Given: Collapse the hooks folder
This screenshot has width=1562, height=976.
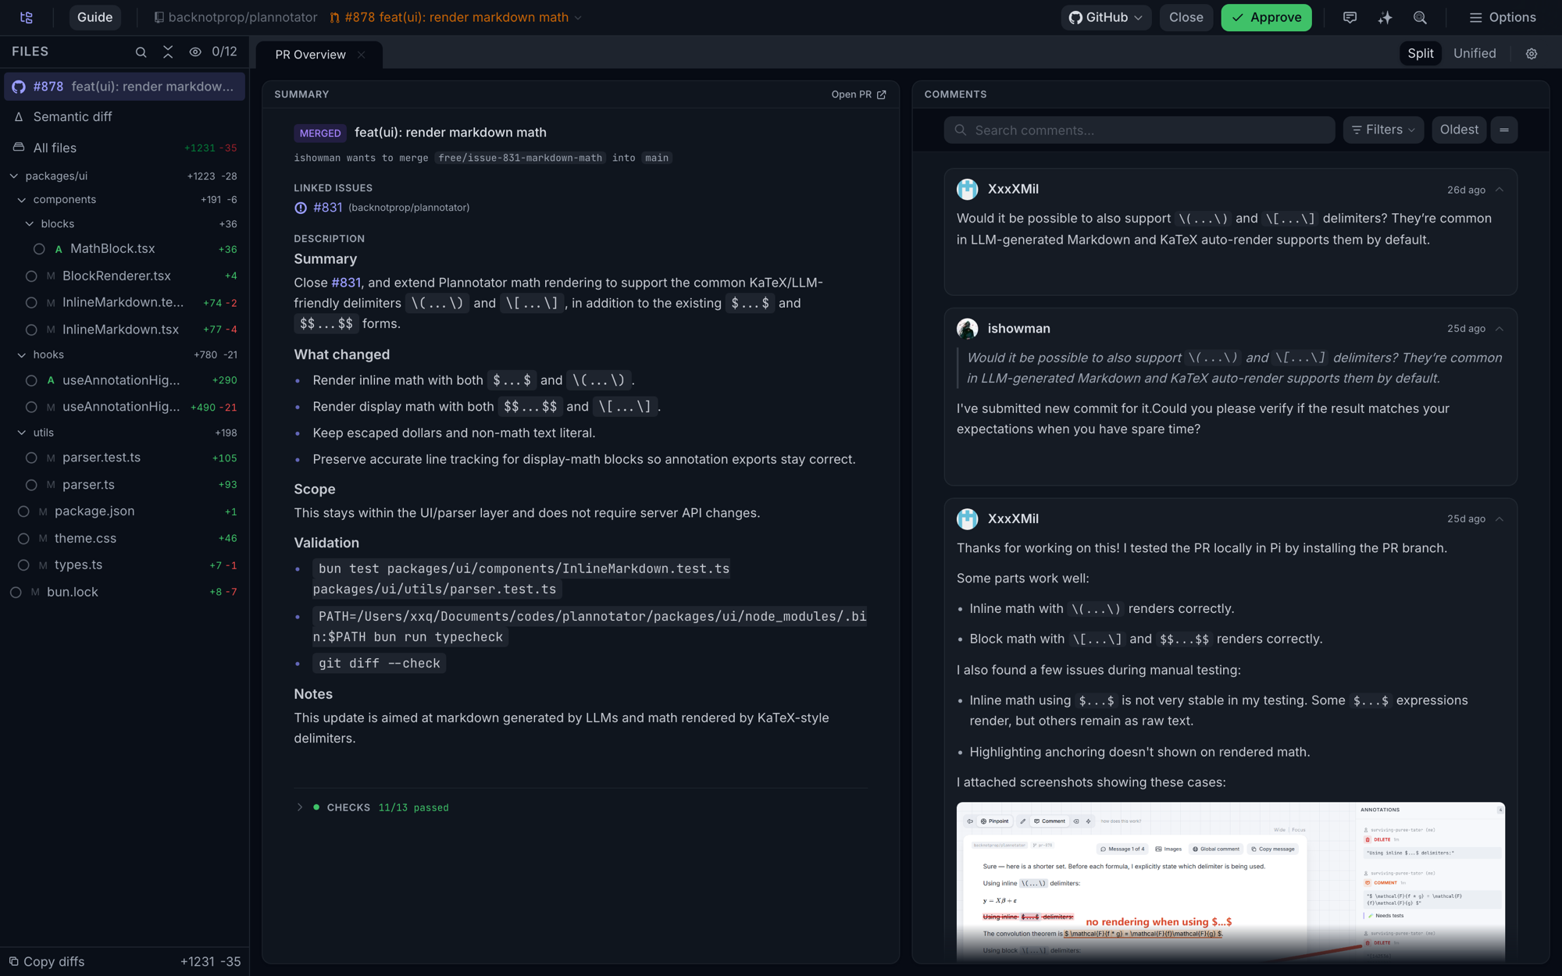Looking at the screenshot, I should (x=22, y=354).
